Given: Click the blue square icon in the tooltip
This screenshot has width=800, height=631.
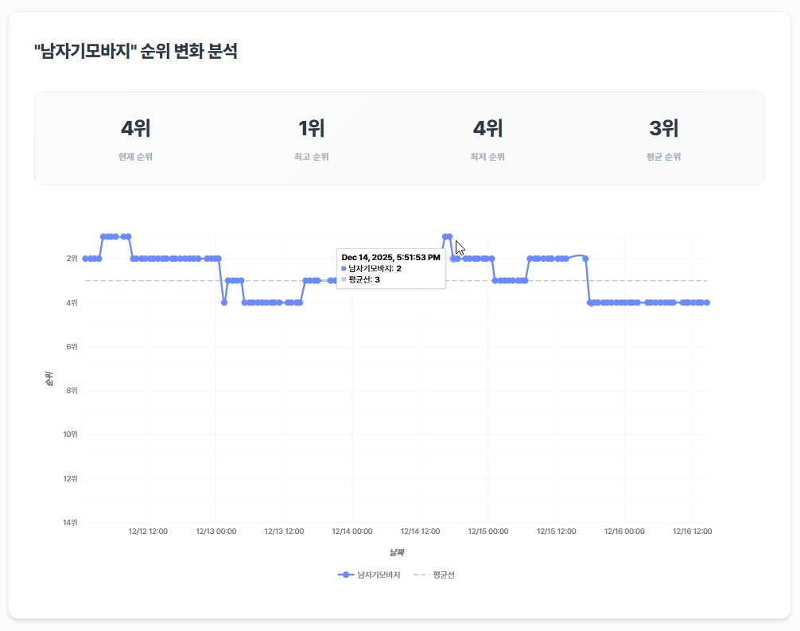Looking at the screenshot, I should pyautogui.click(x=343, y=268).
